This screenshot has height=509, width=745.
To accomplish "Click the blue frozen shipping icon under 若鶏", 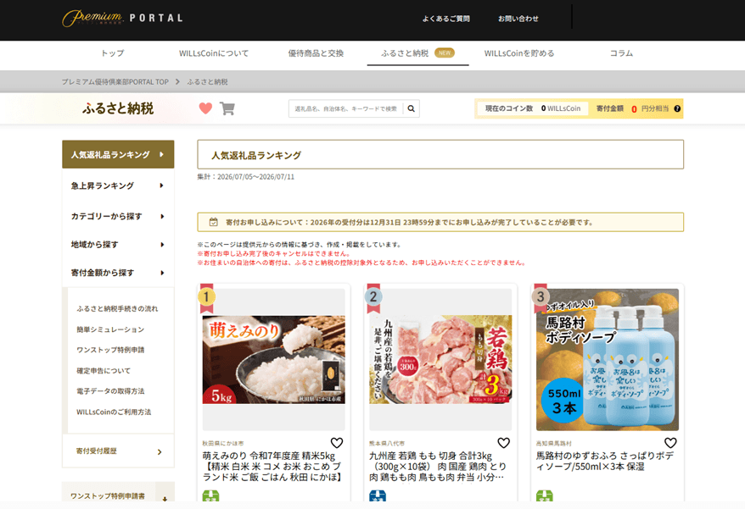I will click(x=378, y=496).
